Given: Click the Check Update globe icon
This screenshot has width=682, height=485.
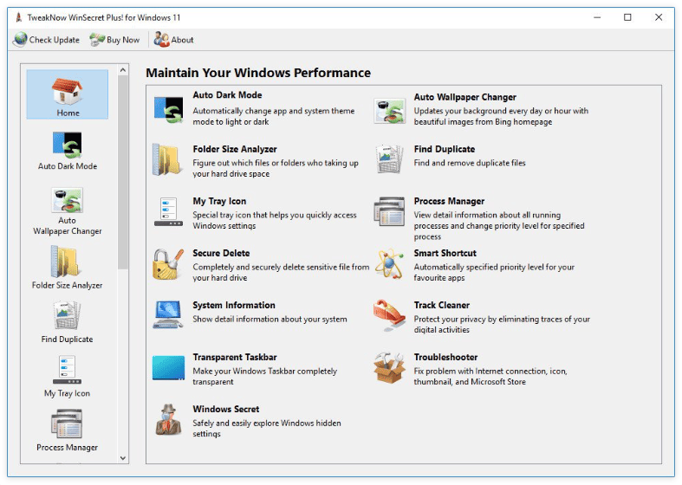Looking at the screenshot, I should 20,40.
